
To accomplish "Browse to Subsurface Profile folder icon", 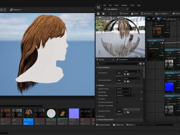I will coord(128,112).
